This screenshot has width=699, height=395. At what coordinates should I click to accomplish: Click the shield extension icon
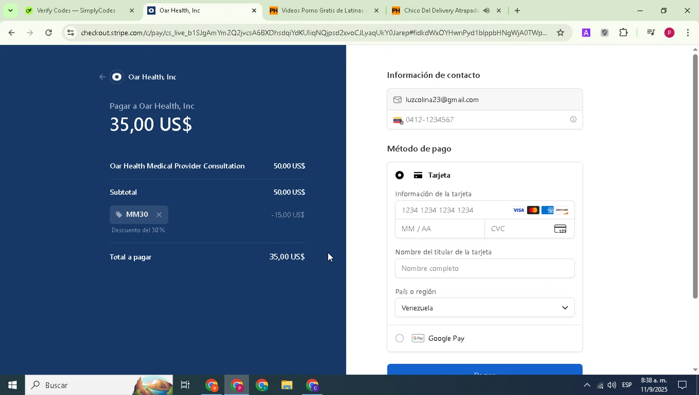click(604, 33)
